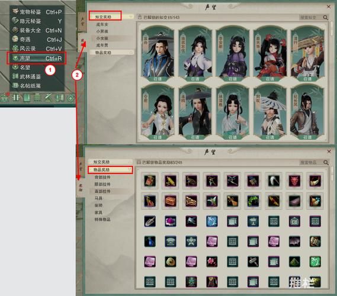Click the red demon mask item icon
The image size is (337, 296).
click(294, 181)
